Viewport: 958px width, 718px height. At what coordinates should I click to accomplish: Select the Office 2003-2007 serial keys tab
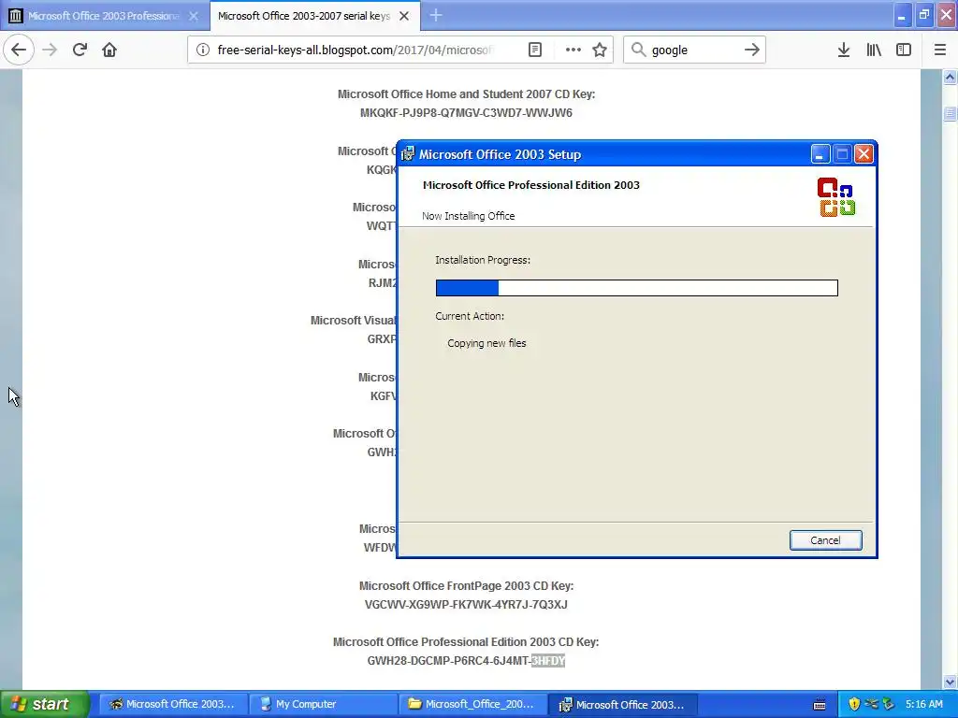304,16
